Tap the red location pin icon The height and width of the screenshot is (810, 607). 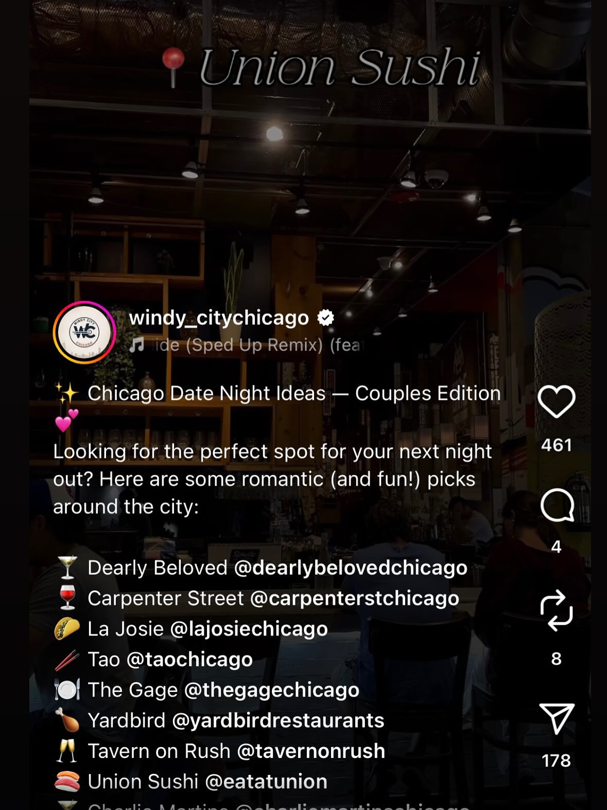173,67
